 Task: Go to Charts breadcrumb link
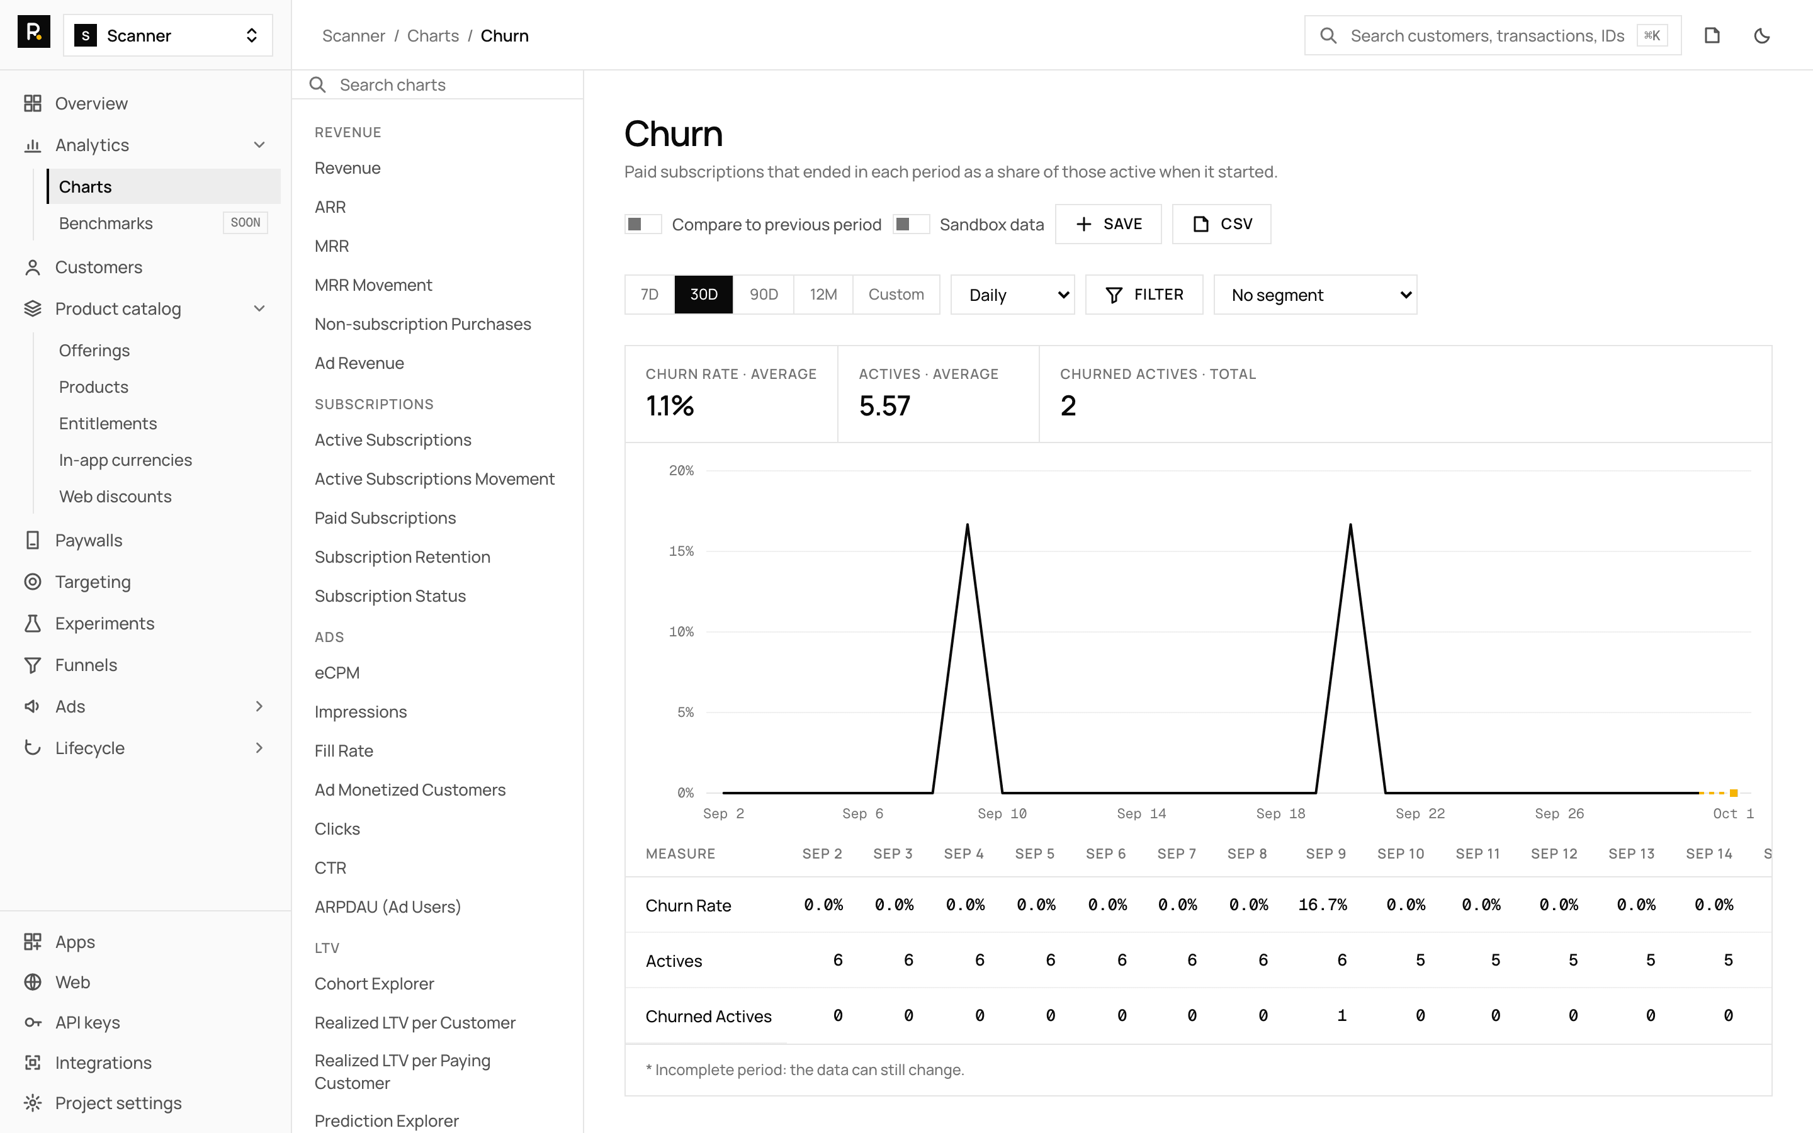[433, 35]
